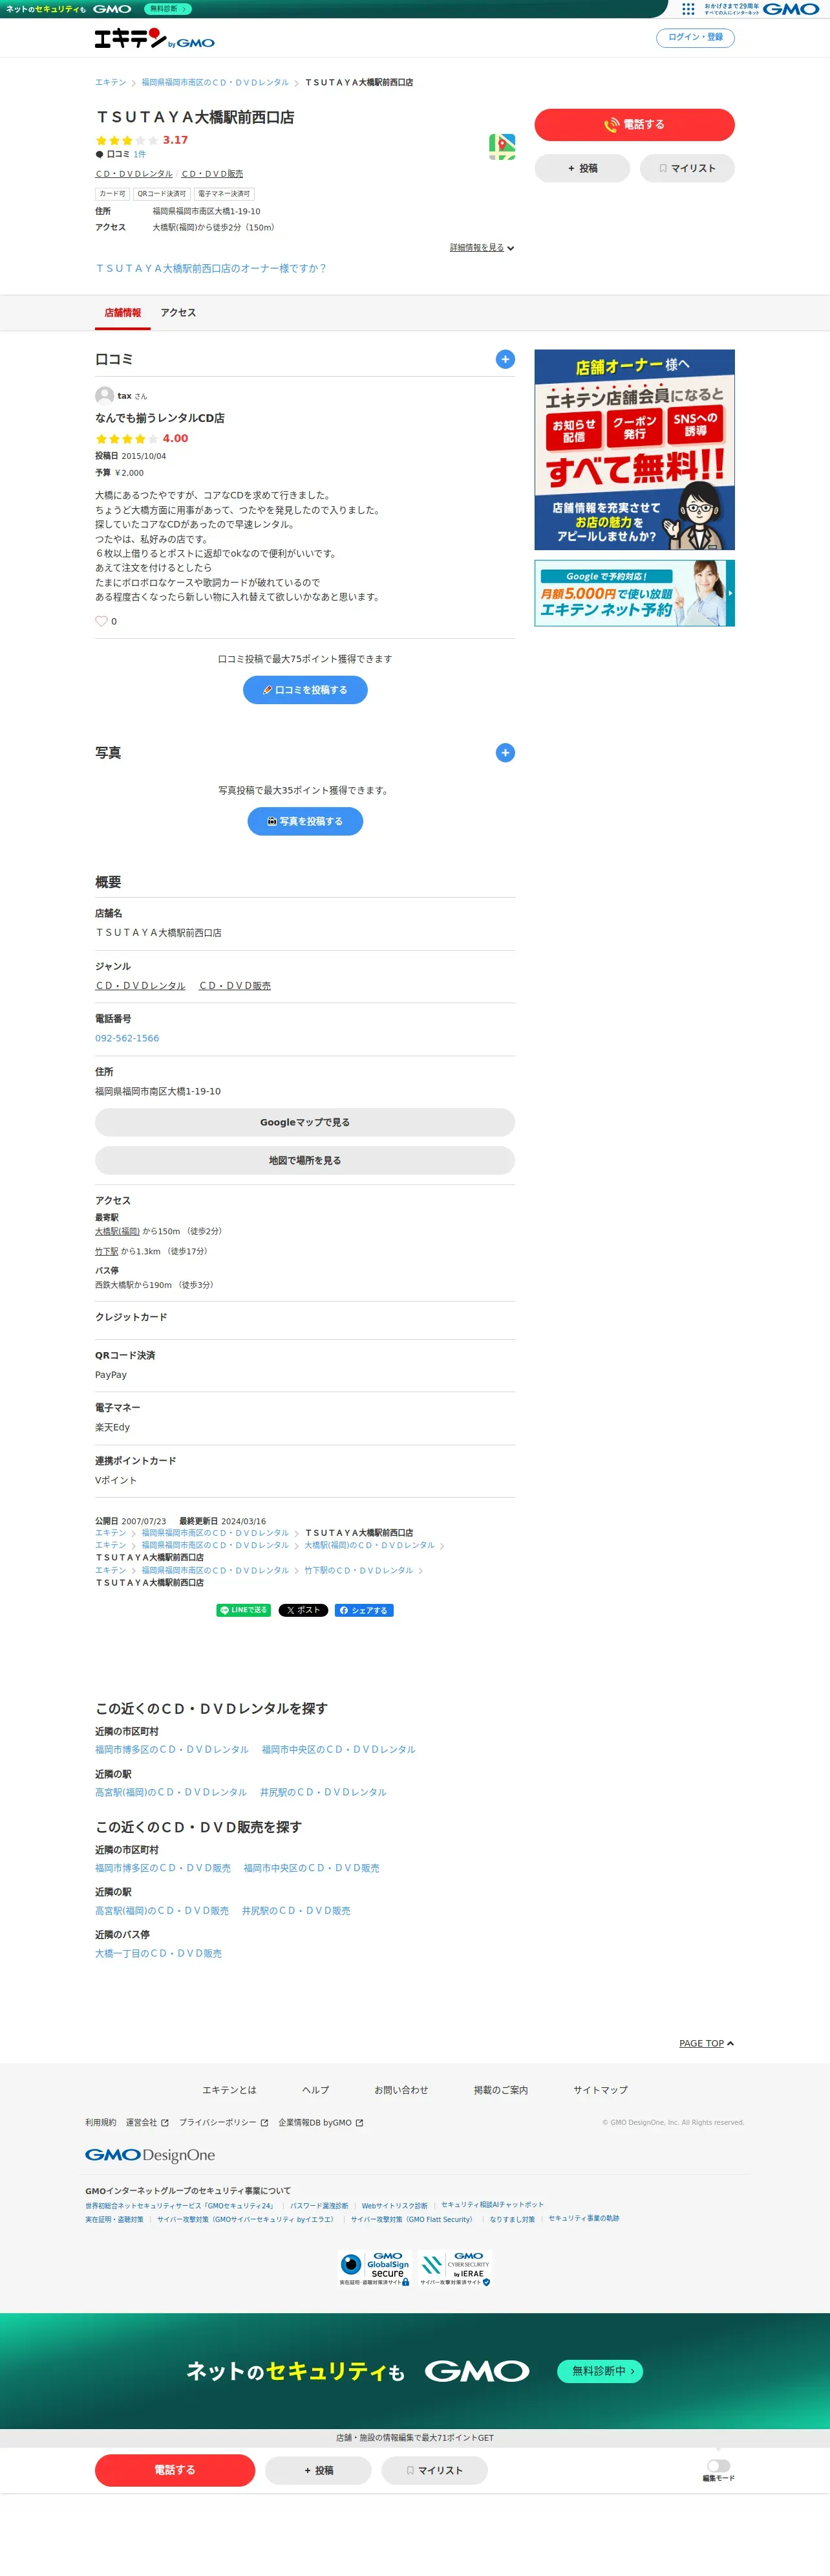The height and width of the screenshot is (2576, 830).
Task: Open プライバシーポリシー footer link
Action: tap(224, 2122)
